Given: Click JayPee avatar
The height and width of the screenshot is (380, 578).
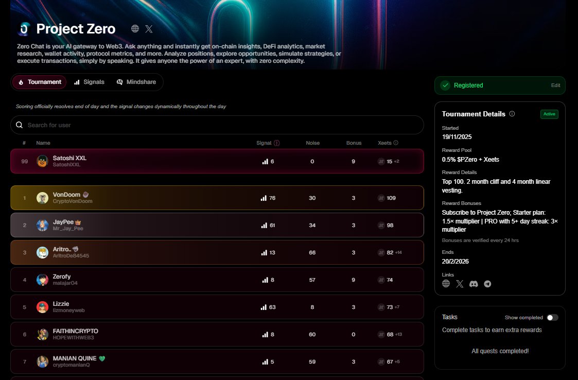Looking at the screenshot, I should coord(42,225).
